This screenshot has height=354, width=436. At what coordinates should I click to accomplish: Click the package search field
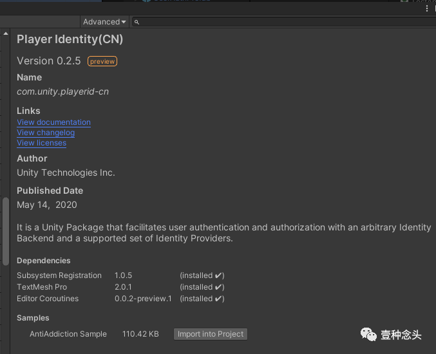point(284,22)
